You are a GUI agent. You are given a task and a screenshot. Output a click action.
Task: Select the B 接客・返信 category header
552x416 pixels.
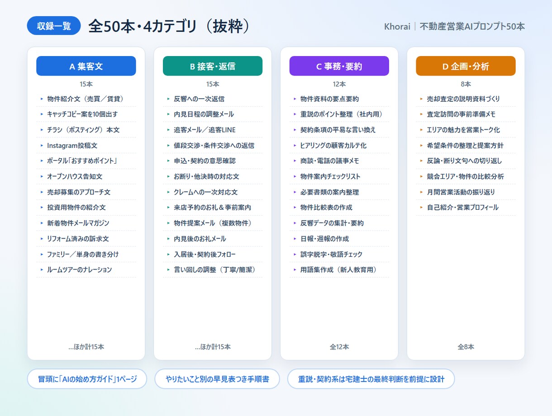coord(213,66)
